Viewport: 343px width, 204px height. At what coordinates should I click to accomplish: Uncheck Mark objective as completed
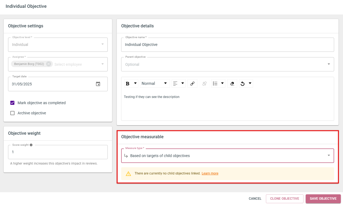tap(12, 103)
